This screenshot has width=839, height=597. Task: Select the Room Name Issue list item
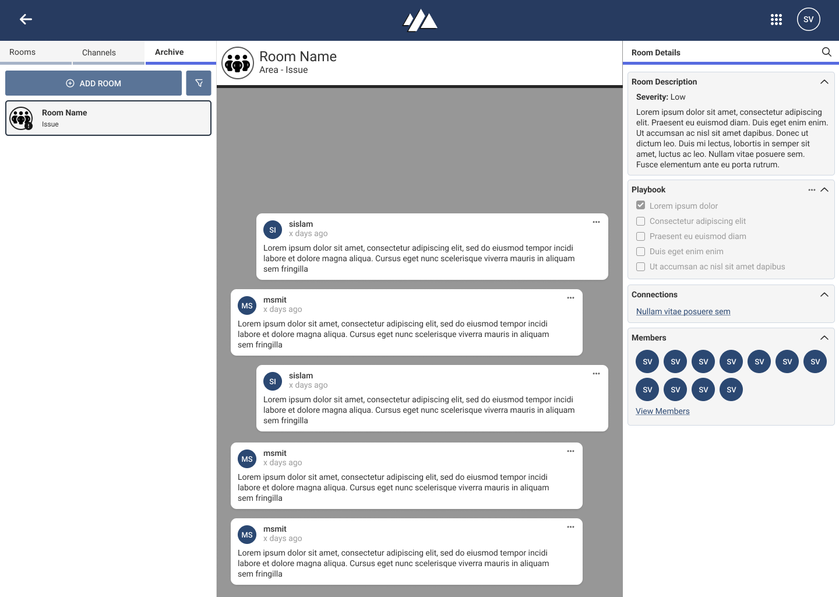tap(108, 118)
